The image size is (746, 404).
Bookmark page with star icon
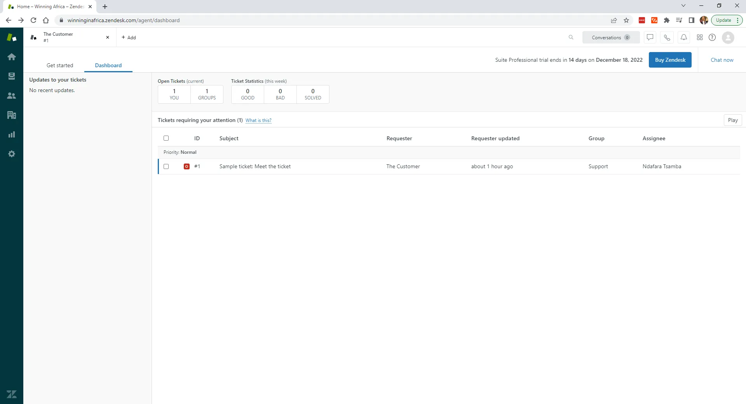coord(626,20)
